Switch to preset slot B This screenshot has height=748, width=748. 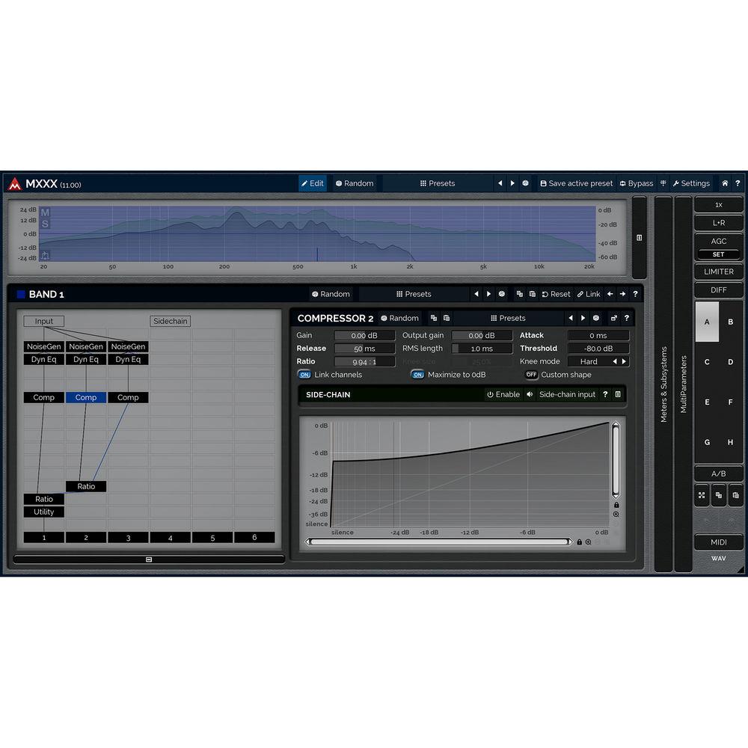point(731,322)
